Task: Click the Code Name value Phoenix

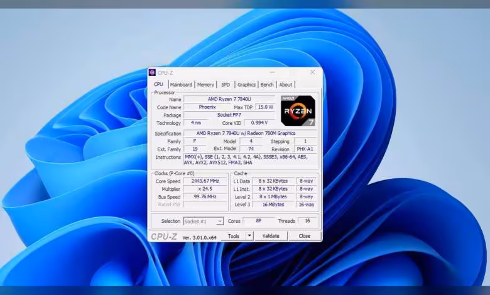Action: point(207,107)
